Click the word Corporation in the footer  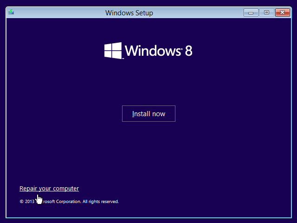69,201
